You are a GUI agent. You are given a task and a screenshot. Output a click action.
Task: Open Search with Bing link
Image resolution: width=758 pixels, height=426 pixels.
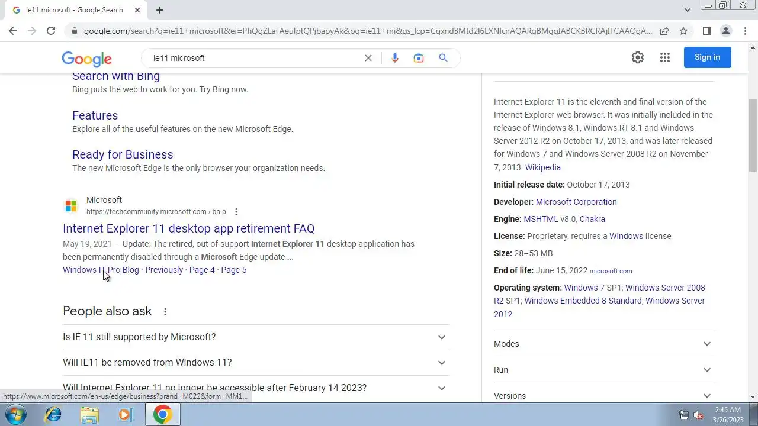pyautogui.click(x=116, y=76)
